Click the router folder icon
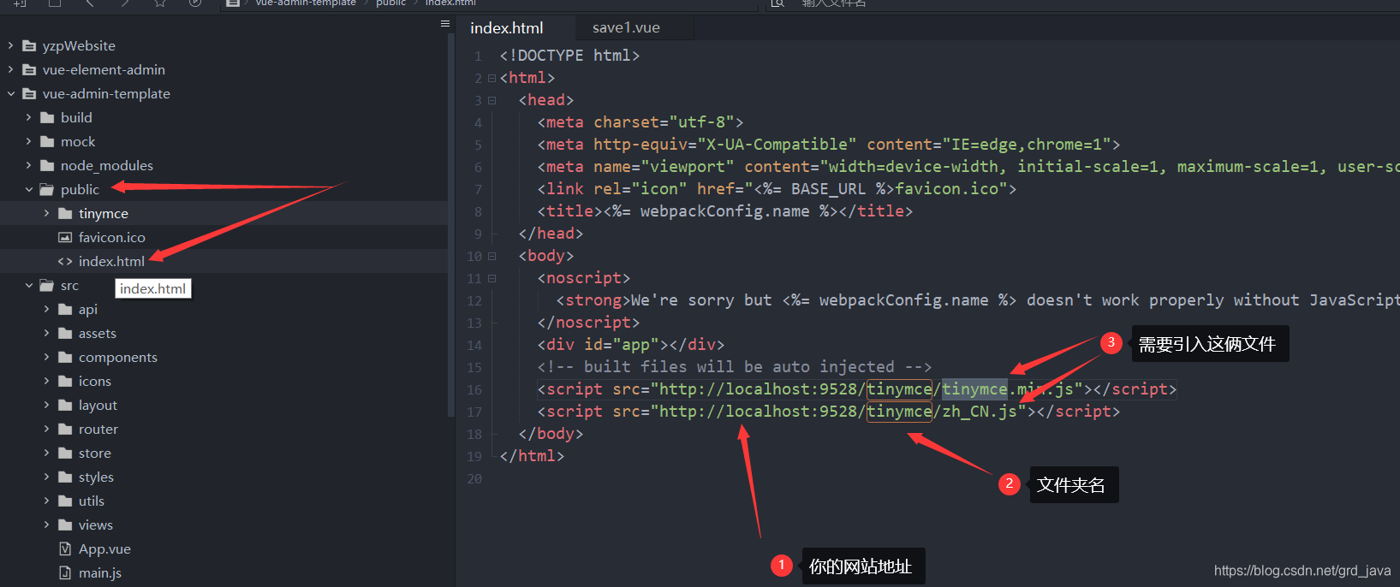This screenshot has height=587, width=1400. tap(65, 430)
